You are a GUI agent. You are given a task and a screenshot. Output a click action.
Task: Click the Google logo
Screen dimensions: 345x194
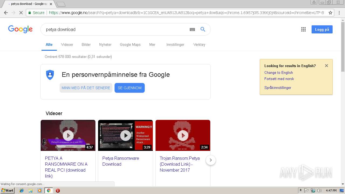click(20, 29)
